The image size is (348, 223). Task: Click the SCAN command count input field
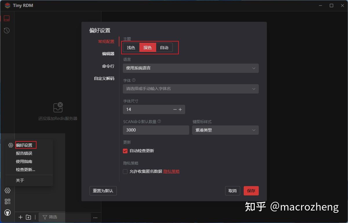pyautogui.click(x=156, y=130)
